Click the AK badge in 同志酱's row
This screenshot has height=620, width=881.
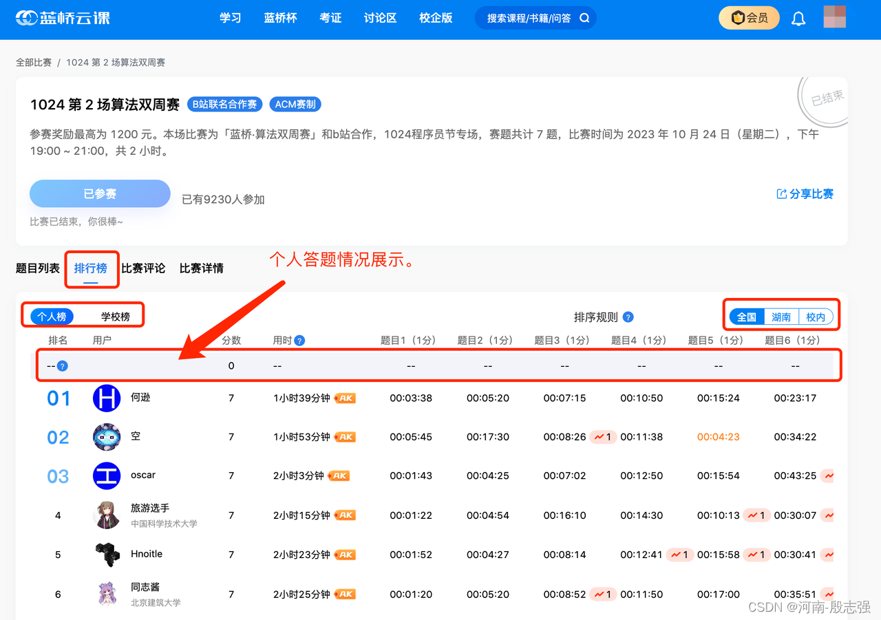(346, 594)
